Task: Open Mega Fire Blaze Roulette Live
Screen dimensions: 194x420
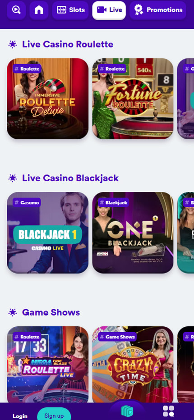Action: pyautogui.click(x=47, y=364)
